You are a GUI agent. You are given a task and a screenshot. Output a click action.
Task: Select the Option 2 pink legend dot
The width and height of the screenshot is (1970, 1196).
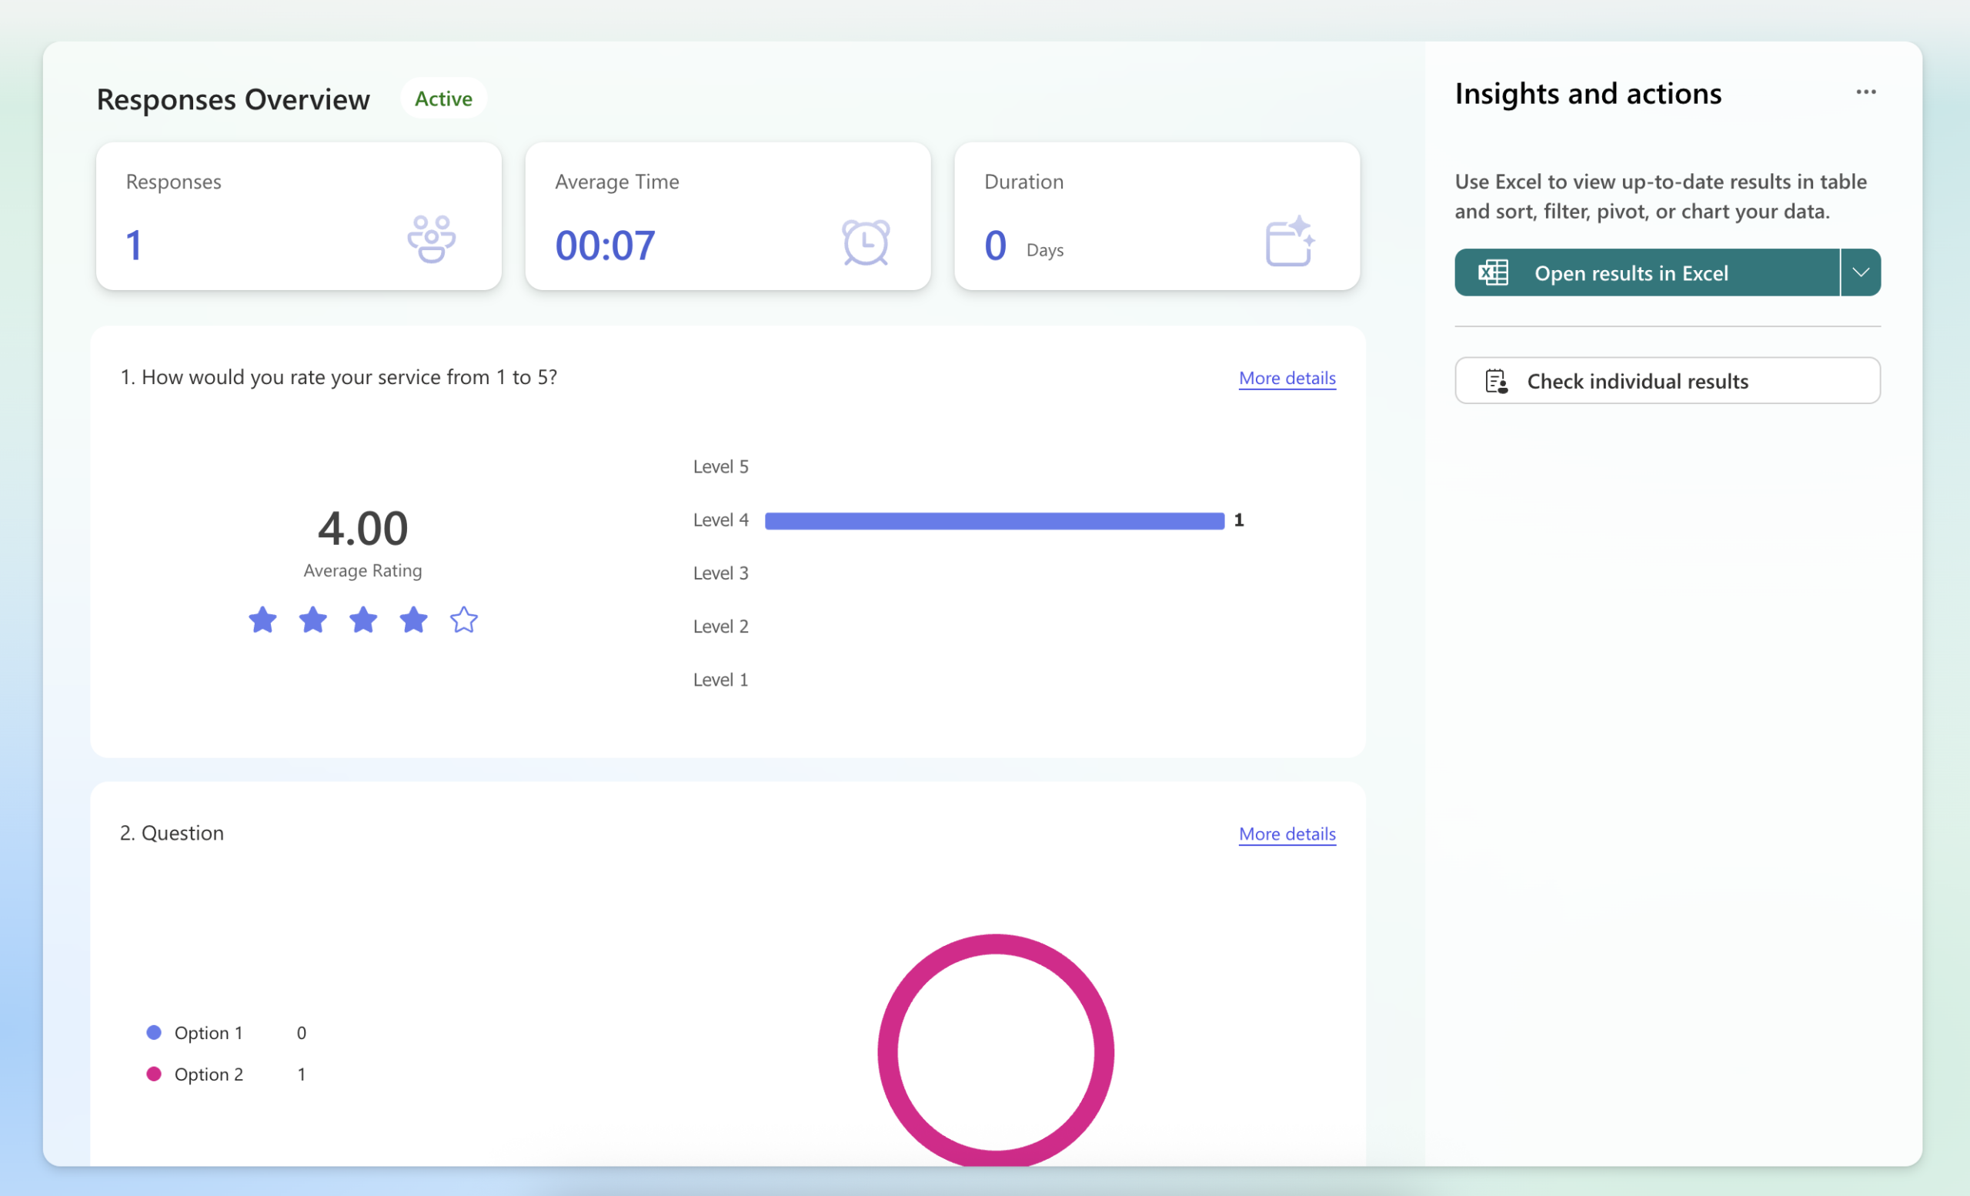(153, 1074)
